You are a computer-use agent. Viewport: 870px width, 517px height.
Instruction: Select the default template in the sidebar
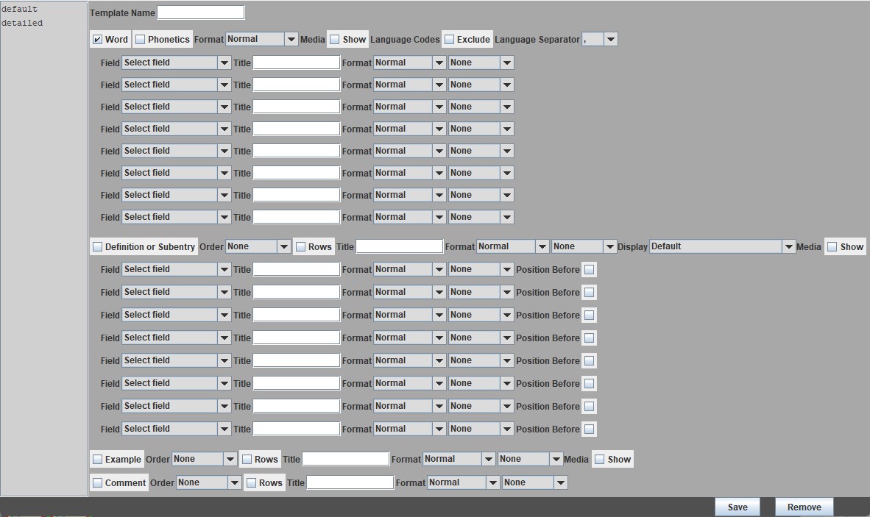pyautogui.click(x=18, y=9)
